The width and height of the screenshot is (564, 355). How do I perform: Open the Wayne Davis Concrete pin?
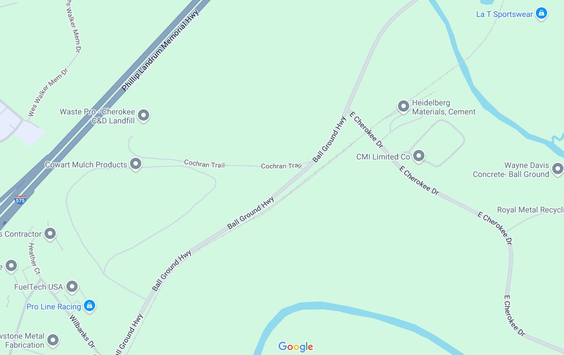click(558, 169)
